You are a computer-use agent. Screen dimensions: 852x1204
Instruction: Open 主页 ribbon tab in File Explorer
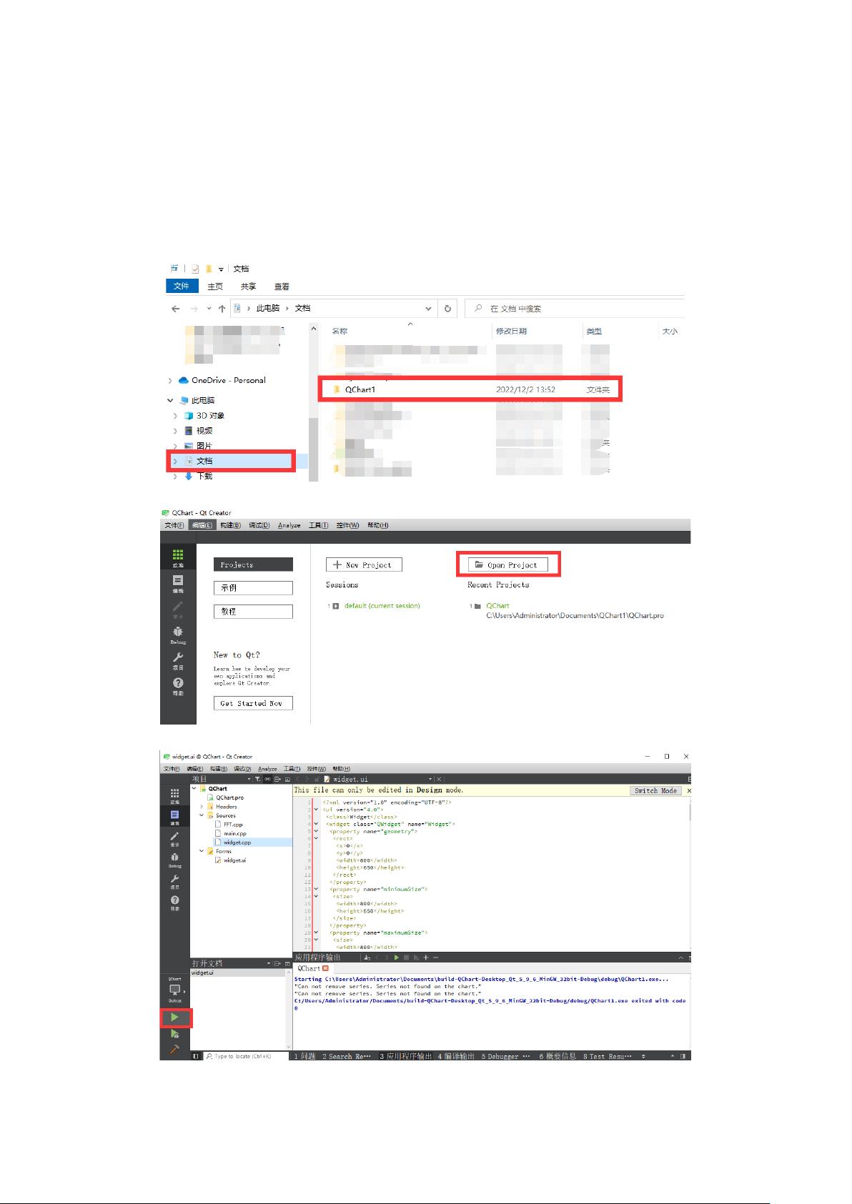[x=215, y=287]
